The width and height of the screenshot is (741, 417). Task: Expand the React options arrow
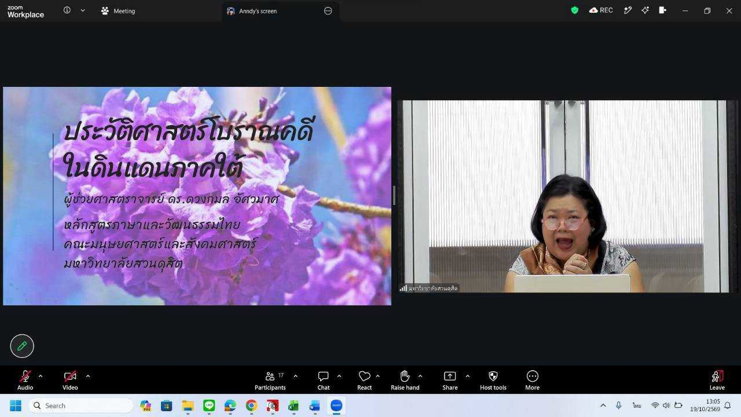coord(377,376)
